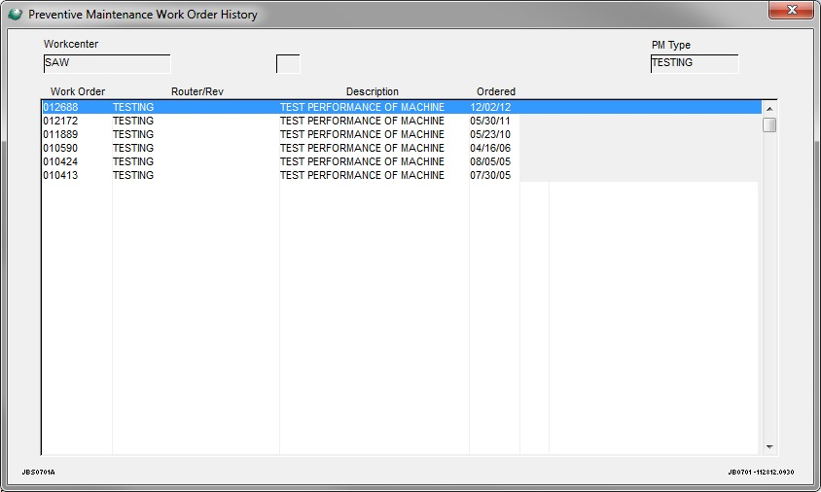
Task: Click the scroll up arrow of the list
Action: click(x=769, y=108)
